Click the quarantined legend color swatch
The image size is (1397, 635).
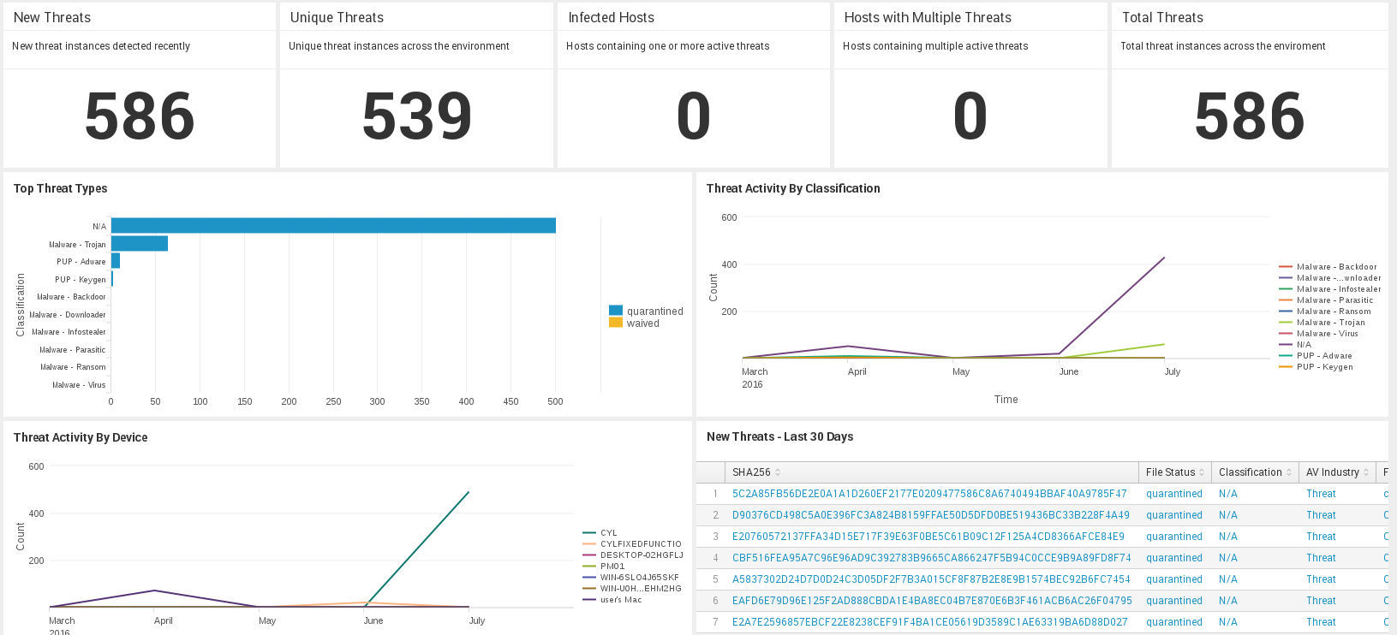(x=616, y=311)
